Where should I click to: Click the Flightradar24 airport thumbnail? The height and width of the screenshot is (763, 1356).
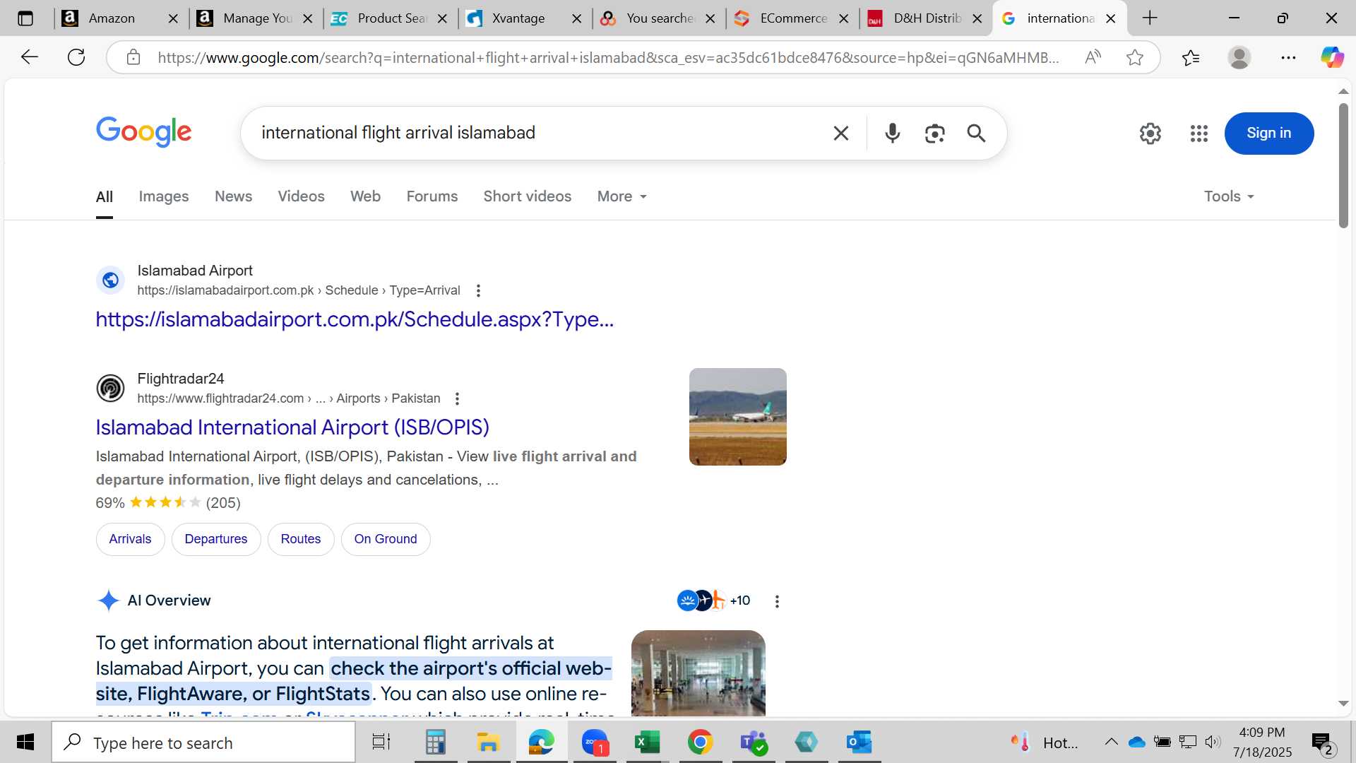pos(738,417)
